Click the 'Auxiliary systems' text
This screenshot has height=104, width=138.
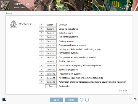pyautogui.click(x=67, y=61)
